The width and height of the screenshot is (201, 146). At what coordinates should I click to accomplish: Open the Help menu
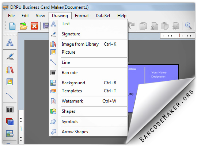(x=122, y=16)
